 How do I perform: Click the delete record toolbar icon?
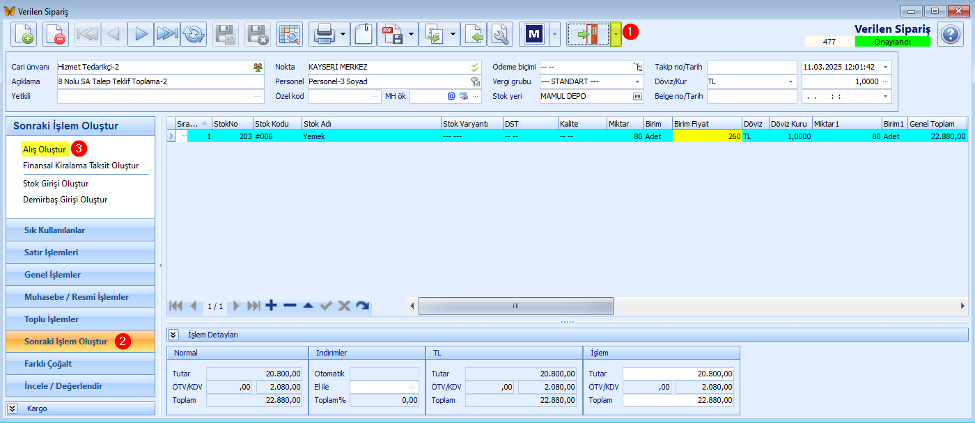56,33
